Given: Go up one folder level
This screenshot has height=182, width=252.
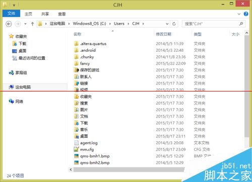Looking at the screenshot, I should pos(32,24).
